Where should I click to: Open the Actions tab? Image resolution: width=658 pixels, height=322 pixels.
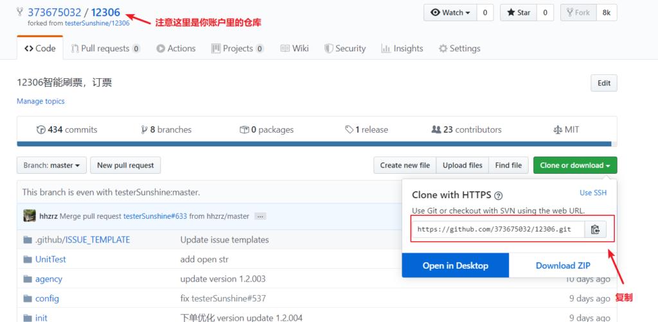[x=176, y=48]
